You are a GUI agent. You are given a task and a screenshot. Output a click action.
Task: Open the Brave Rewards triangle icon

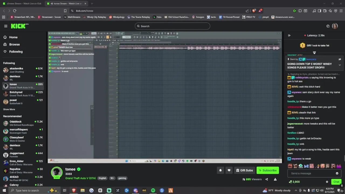coord(260,11)
